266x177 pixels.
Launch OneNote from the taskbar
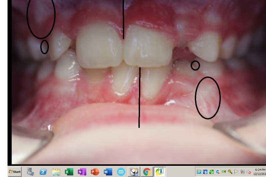(82, 172)
